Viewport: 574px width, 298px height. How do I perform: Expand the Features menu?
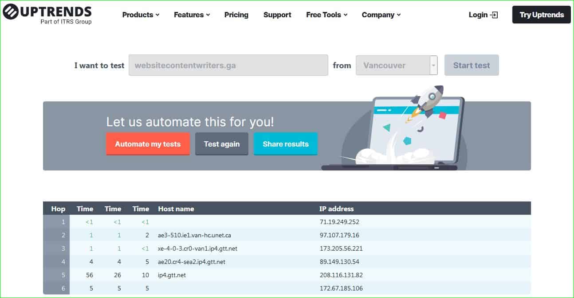(x=192, y=15)
